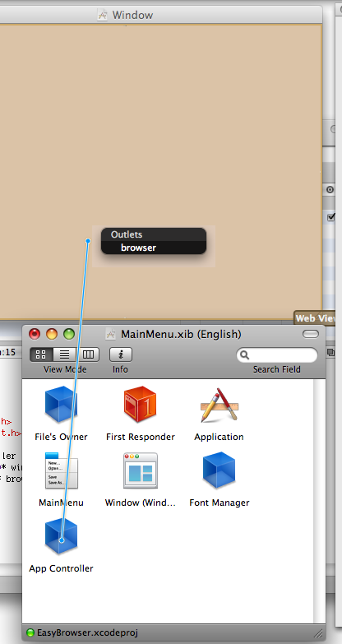342x644 pixels.
Task: Select the Application icon
Action: [x=219, y=405]
